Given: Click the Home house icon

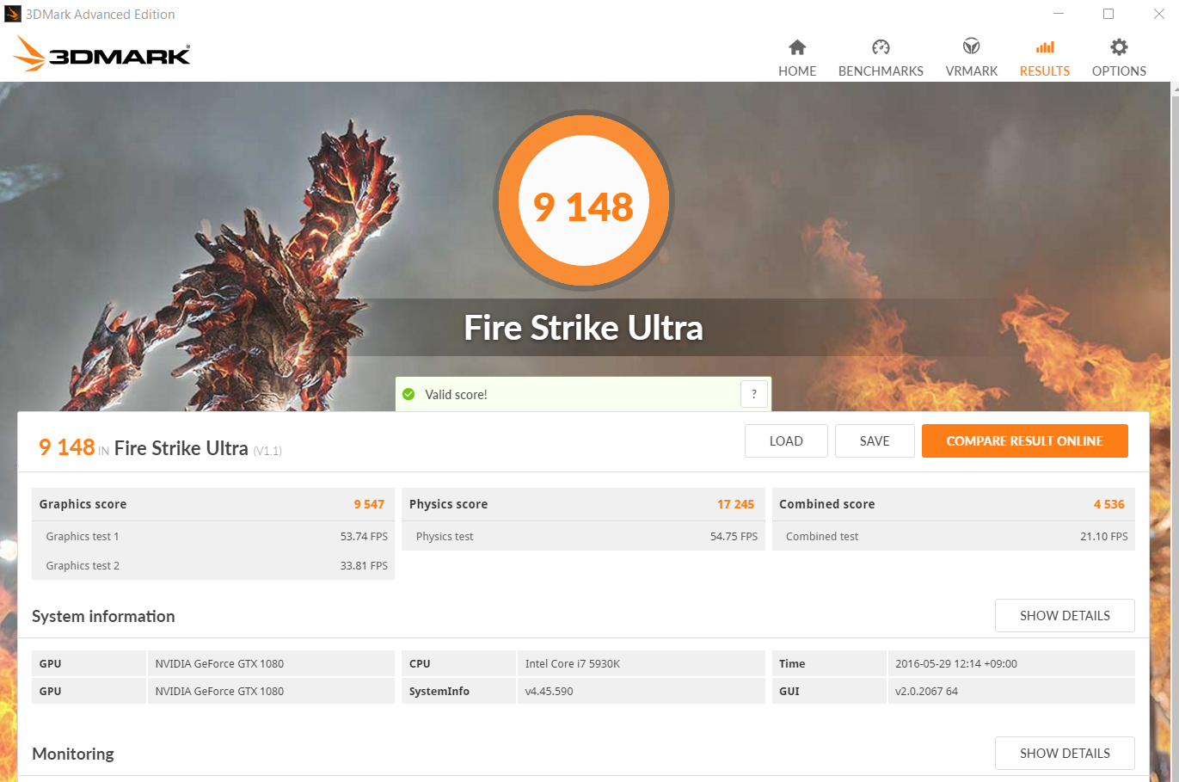Looking at the screenshot, I should click(x=797, y=47).
